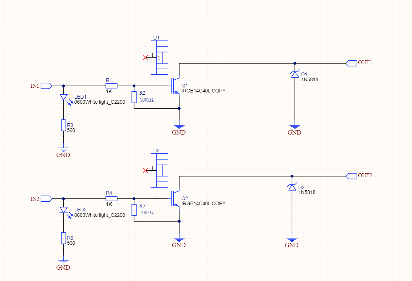Click the R4 1K value label
Viewport: 412px width, 281px height.
point(109,204)
